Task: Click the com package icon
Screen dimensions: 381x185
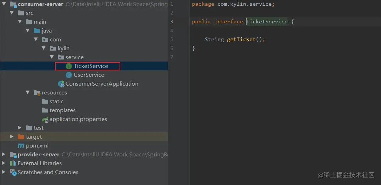Action: (x=45, y=40)
